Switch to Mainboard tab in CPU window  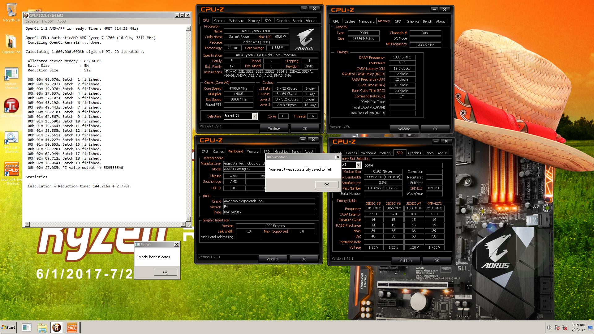coord(236,21)
